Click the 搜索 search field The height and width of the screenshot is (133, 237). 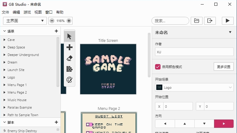point(170,21)
